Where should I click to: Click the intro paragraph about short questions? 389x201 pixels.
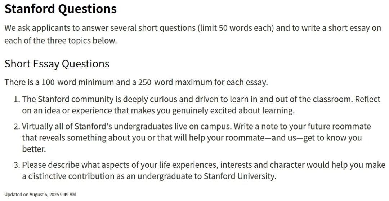tap(193, 34)
